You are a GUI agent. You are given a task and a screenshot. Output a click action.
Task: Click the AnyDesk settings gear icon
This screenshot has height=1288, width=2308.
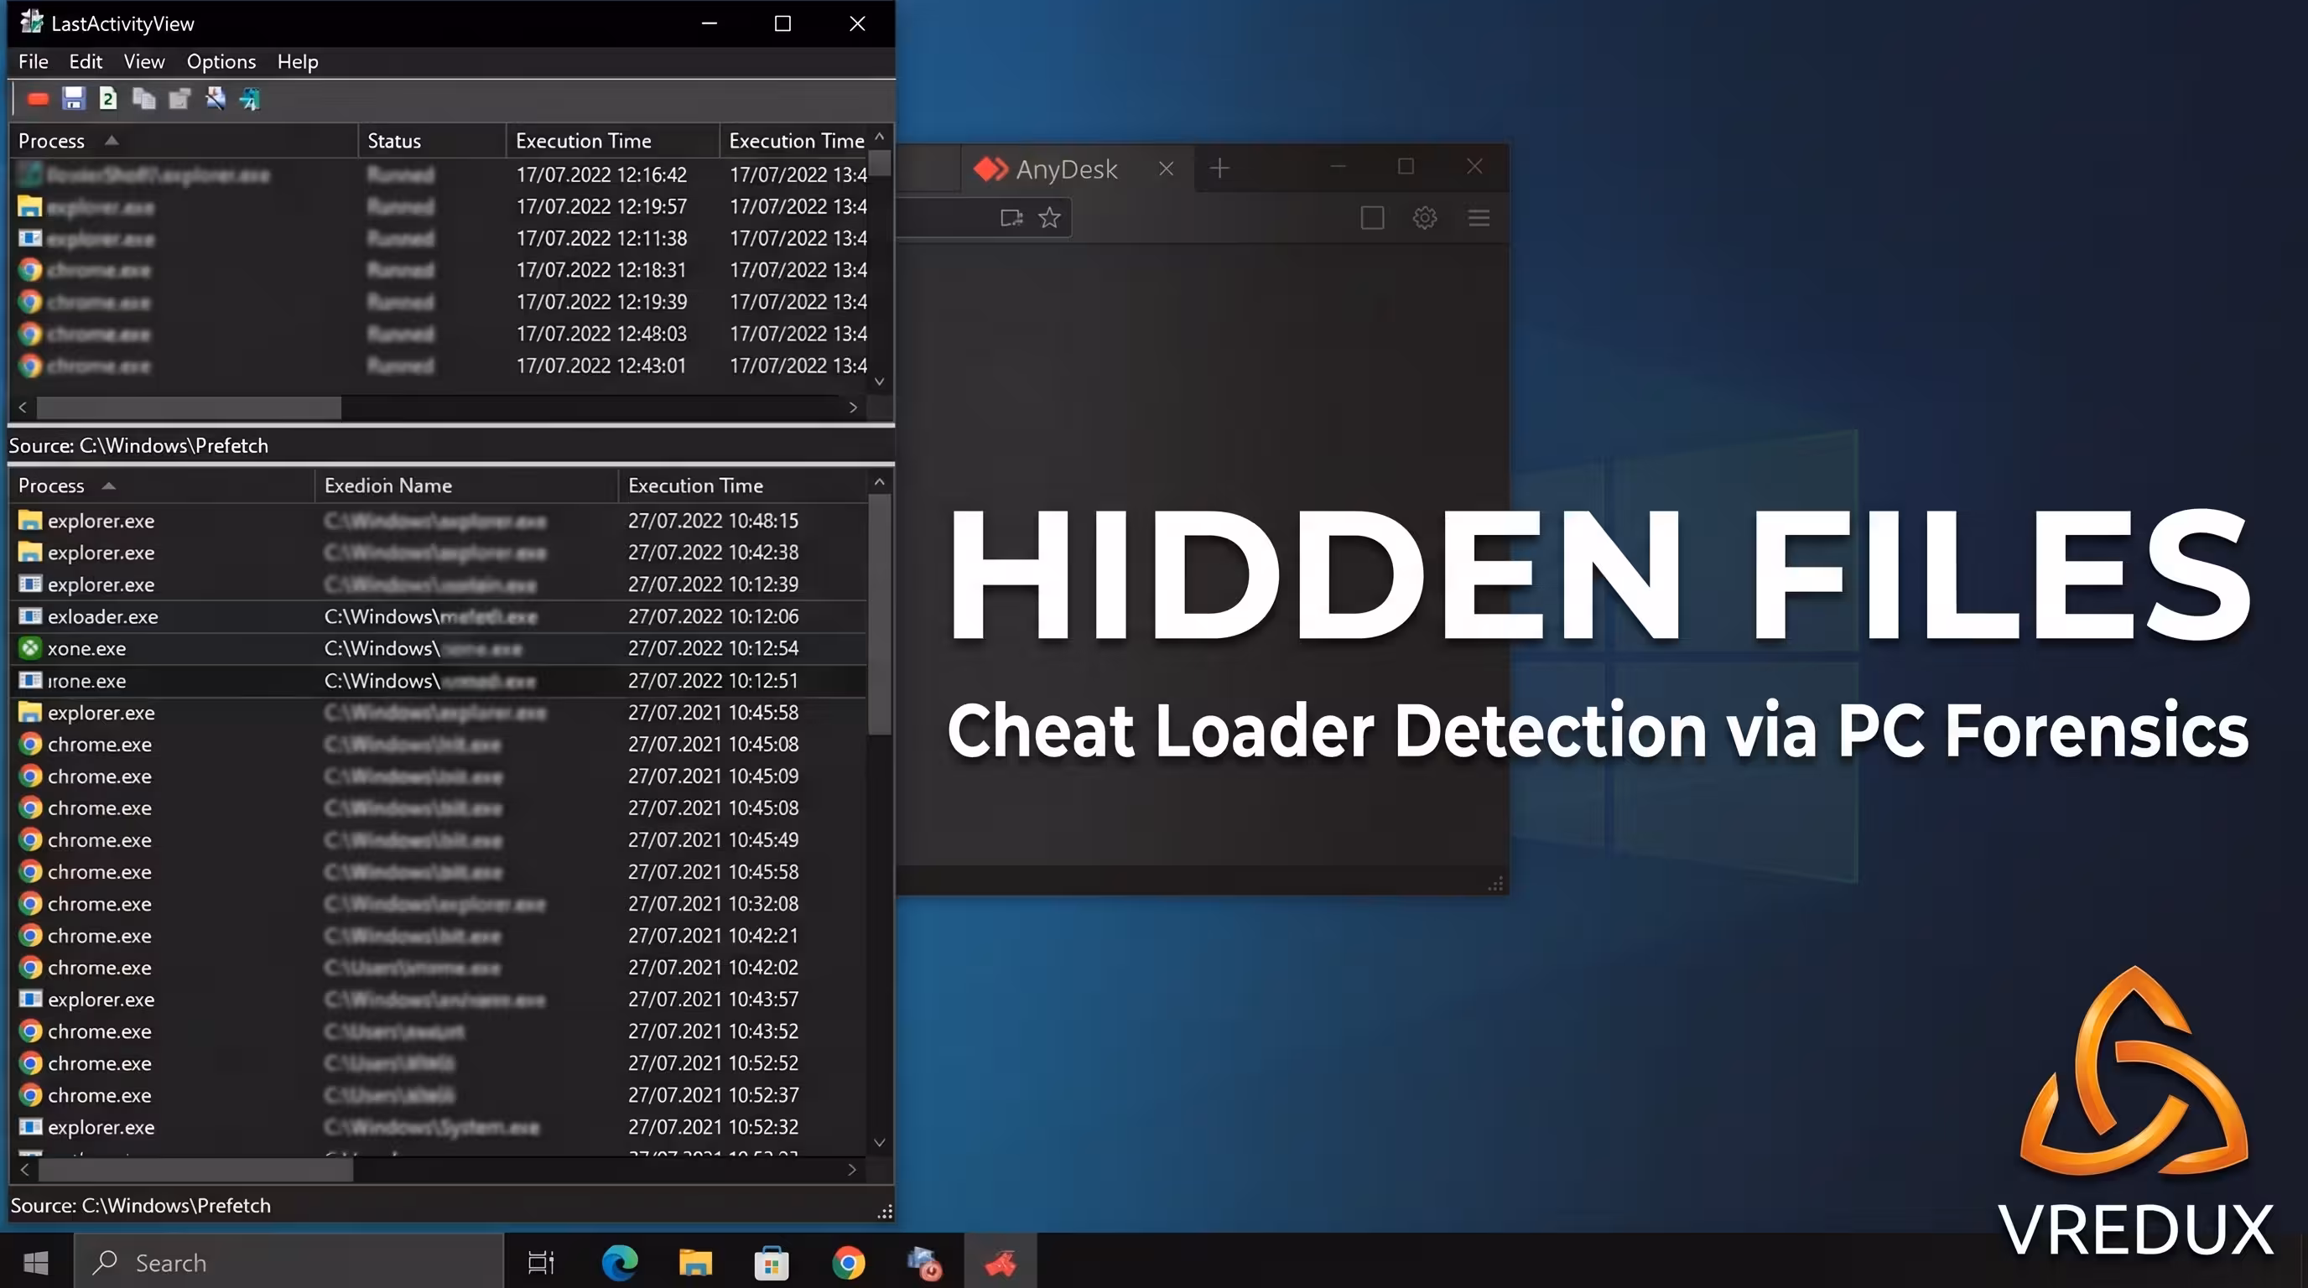tap(1425, 218)
